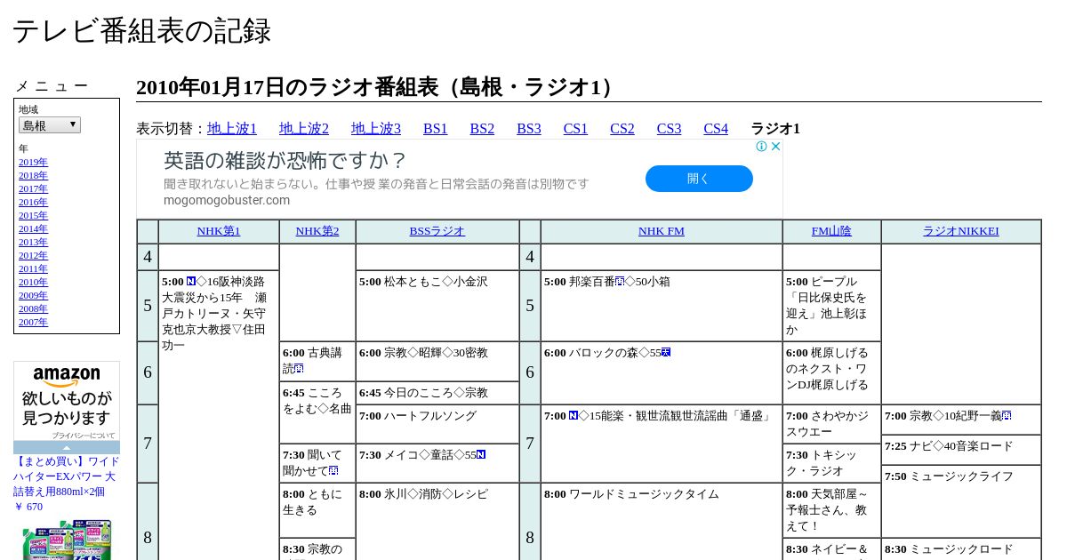Open the region dropdown showing 島根
The image size is (1067, 560).
[x=50, y=125]
